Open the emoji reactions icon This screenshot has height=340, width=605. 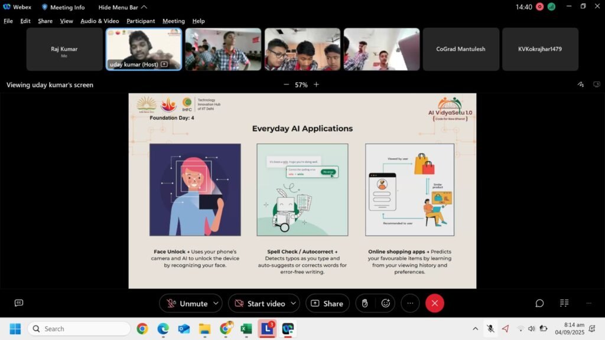click(x=386, y=303)
